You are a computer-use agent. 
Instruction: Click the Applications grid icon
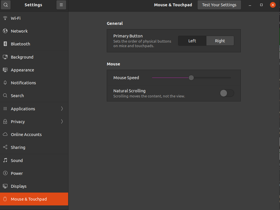click(x=5, y=109)
